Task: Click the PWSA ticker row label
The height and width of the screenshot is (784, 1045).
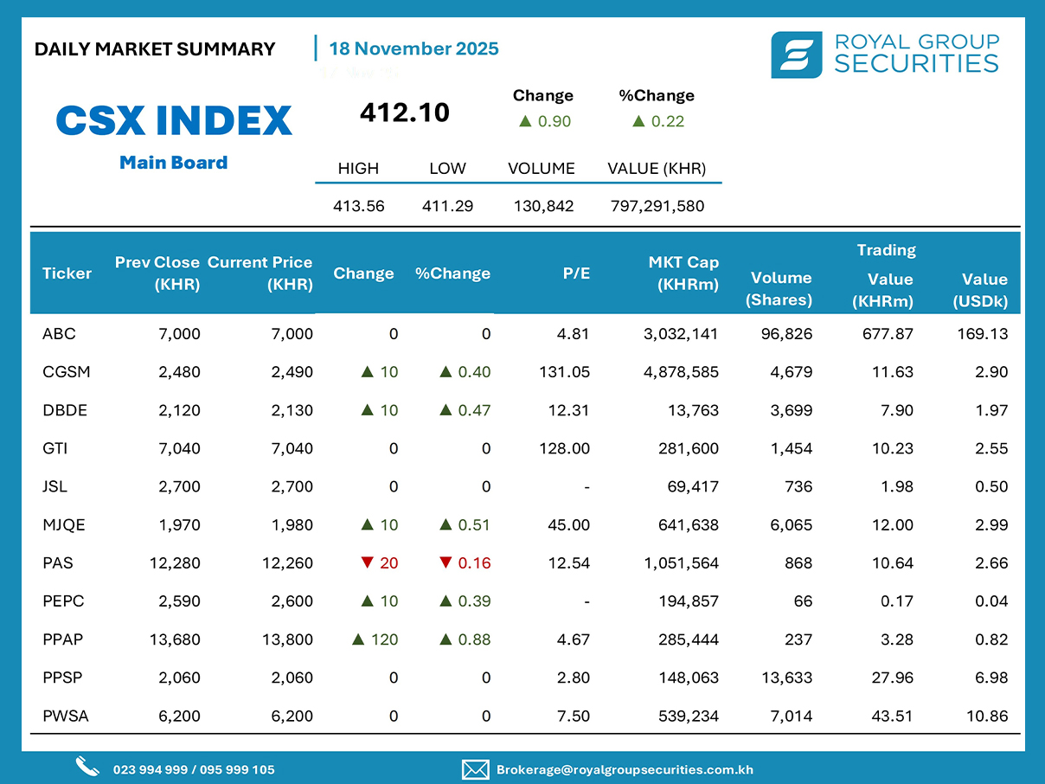Action: coord(66,716)
